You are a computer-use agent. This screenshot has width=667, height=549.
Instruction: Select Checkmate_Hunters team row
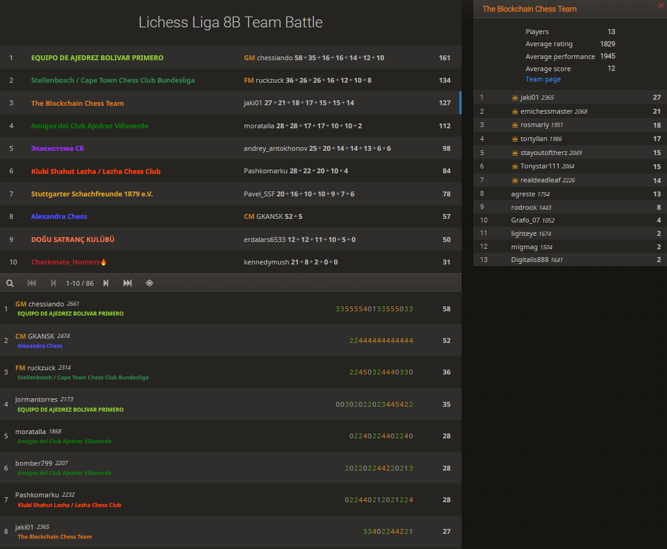(231, 262)
